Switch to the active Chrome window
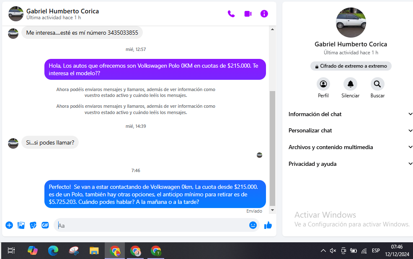 (115, 251)
